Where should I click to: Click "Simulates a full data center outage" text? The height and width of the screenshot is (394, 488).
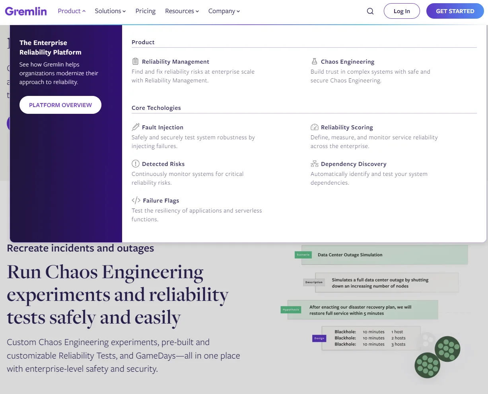380,283
